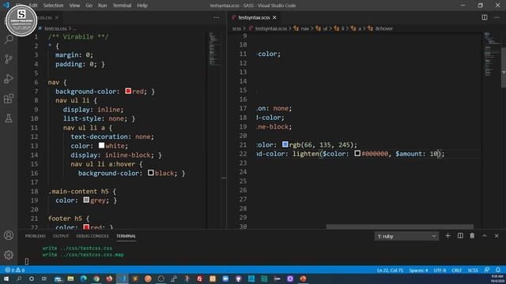Click line number 22 in right editor
Viewport: 506px width, 284px height.
[243, 154]
